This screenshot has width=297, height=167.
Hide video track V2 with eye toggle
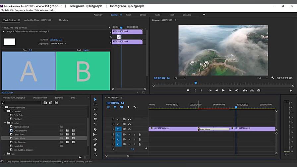[x=130, y=124]
